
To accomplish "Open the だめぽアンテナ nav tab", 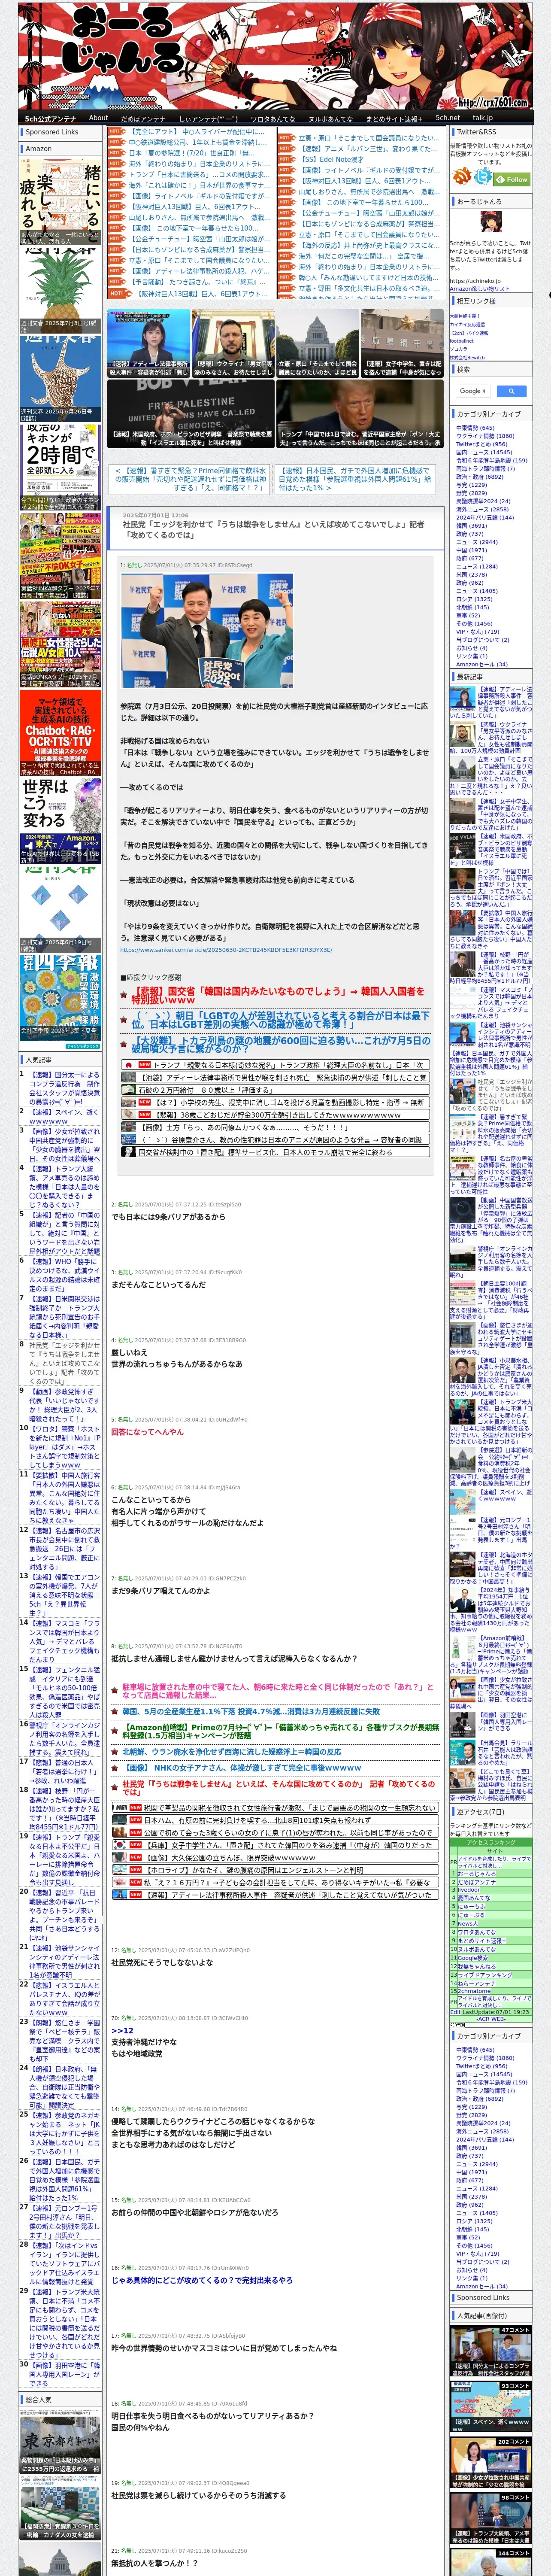I will click(143, 118).
